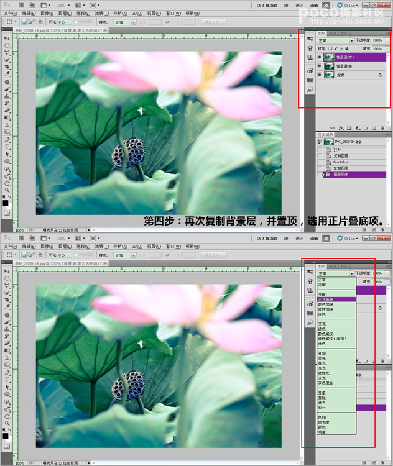Create adjustment layer in upper Layers panel
The image size is (393, 466).
tap(358, 128)
